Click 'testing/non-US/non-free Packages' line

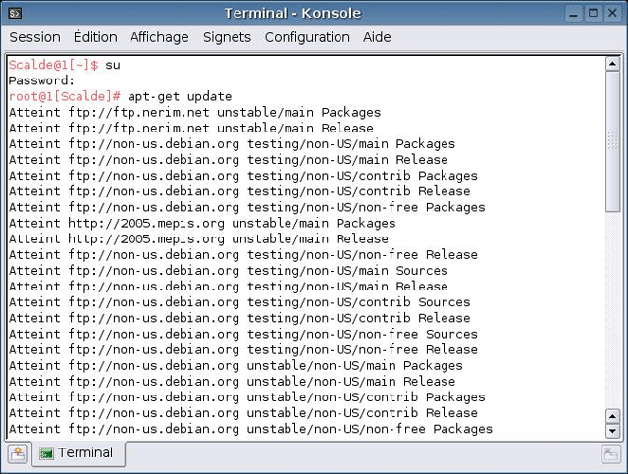pos(247,207)
